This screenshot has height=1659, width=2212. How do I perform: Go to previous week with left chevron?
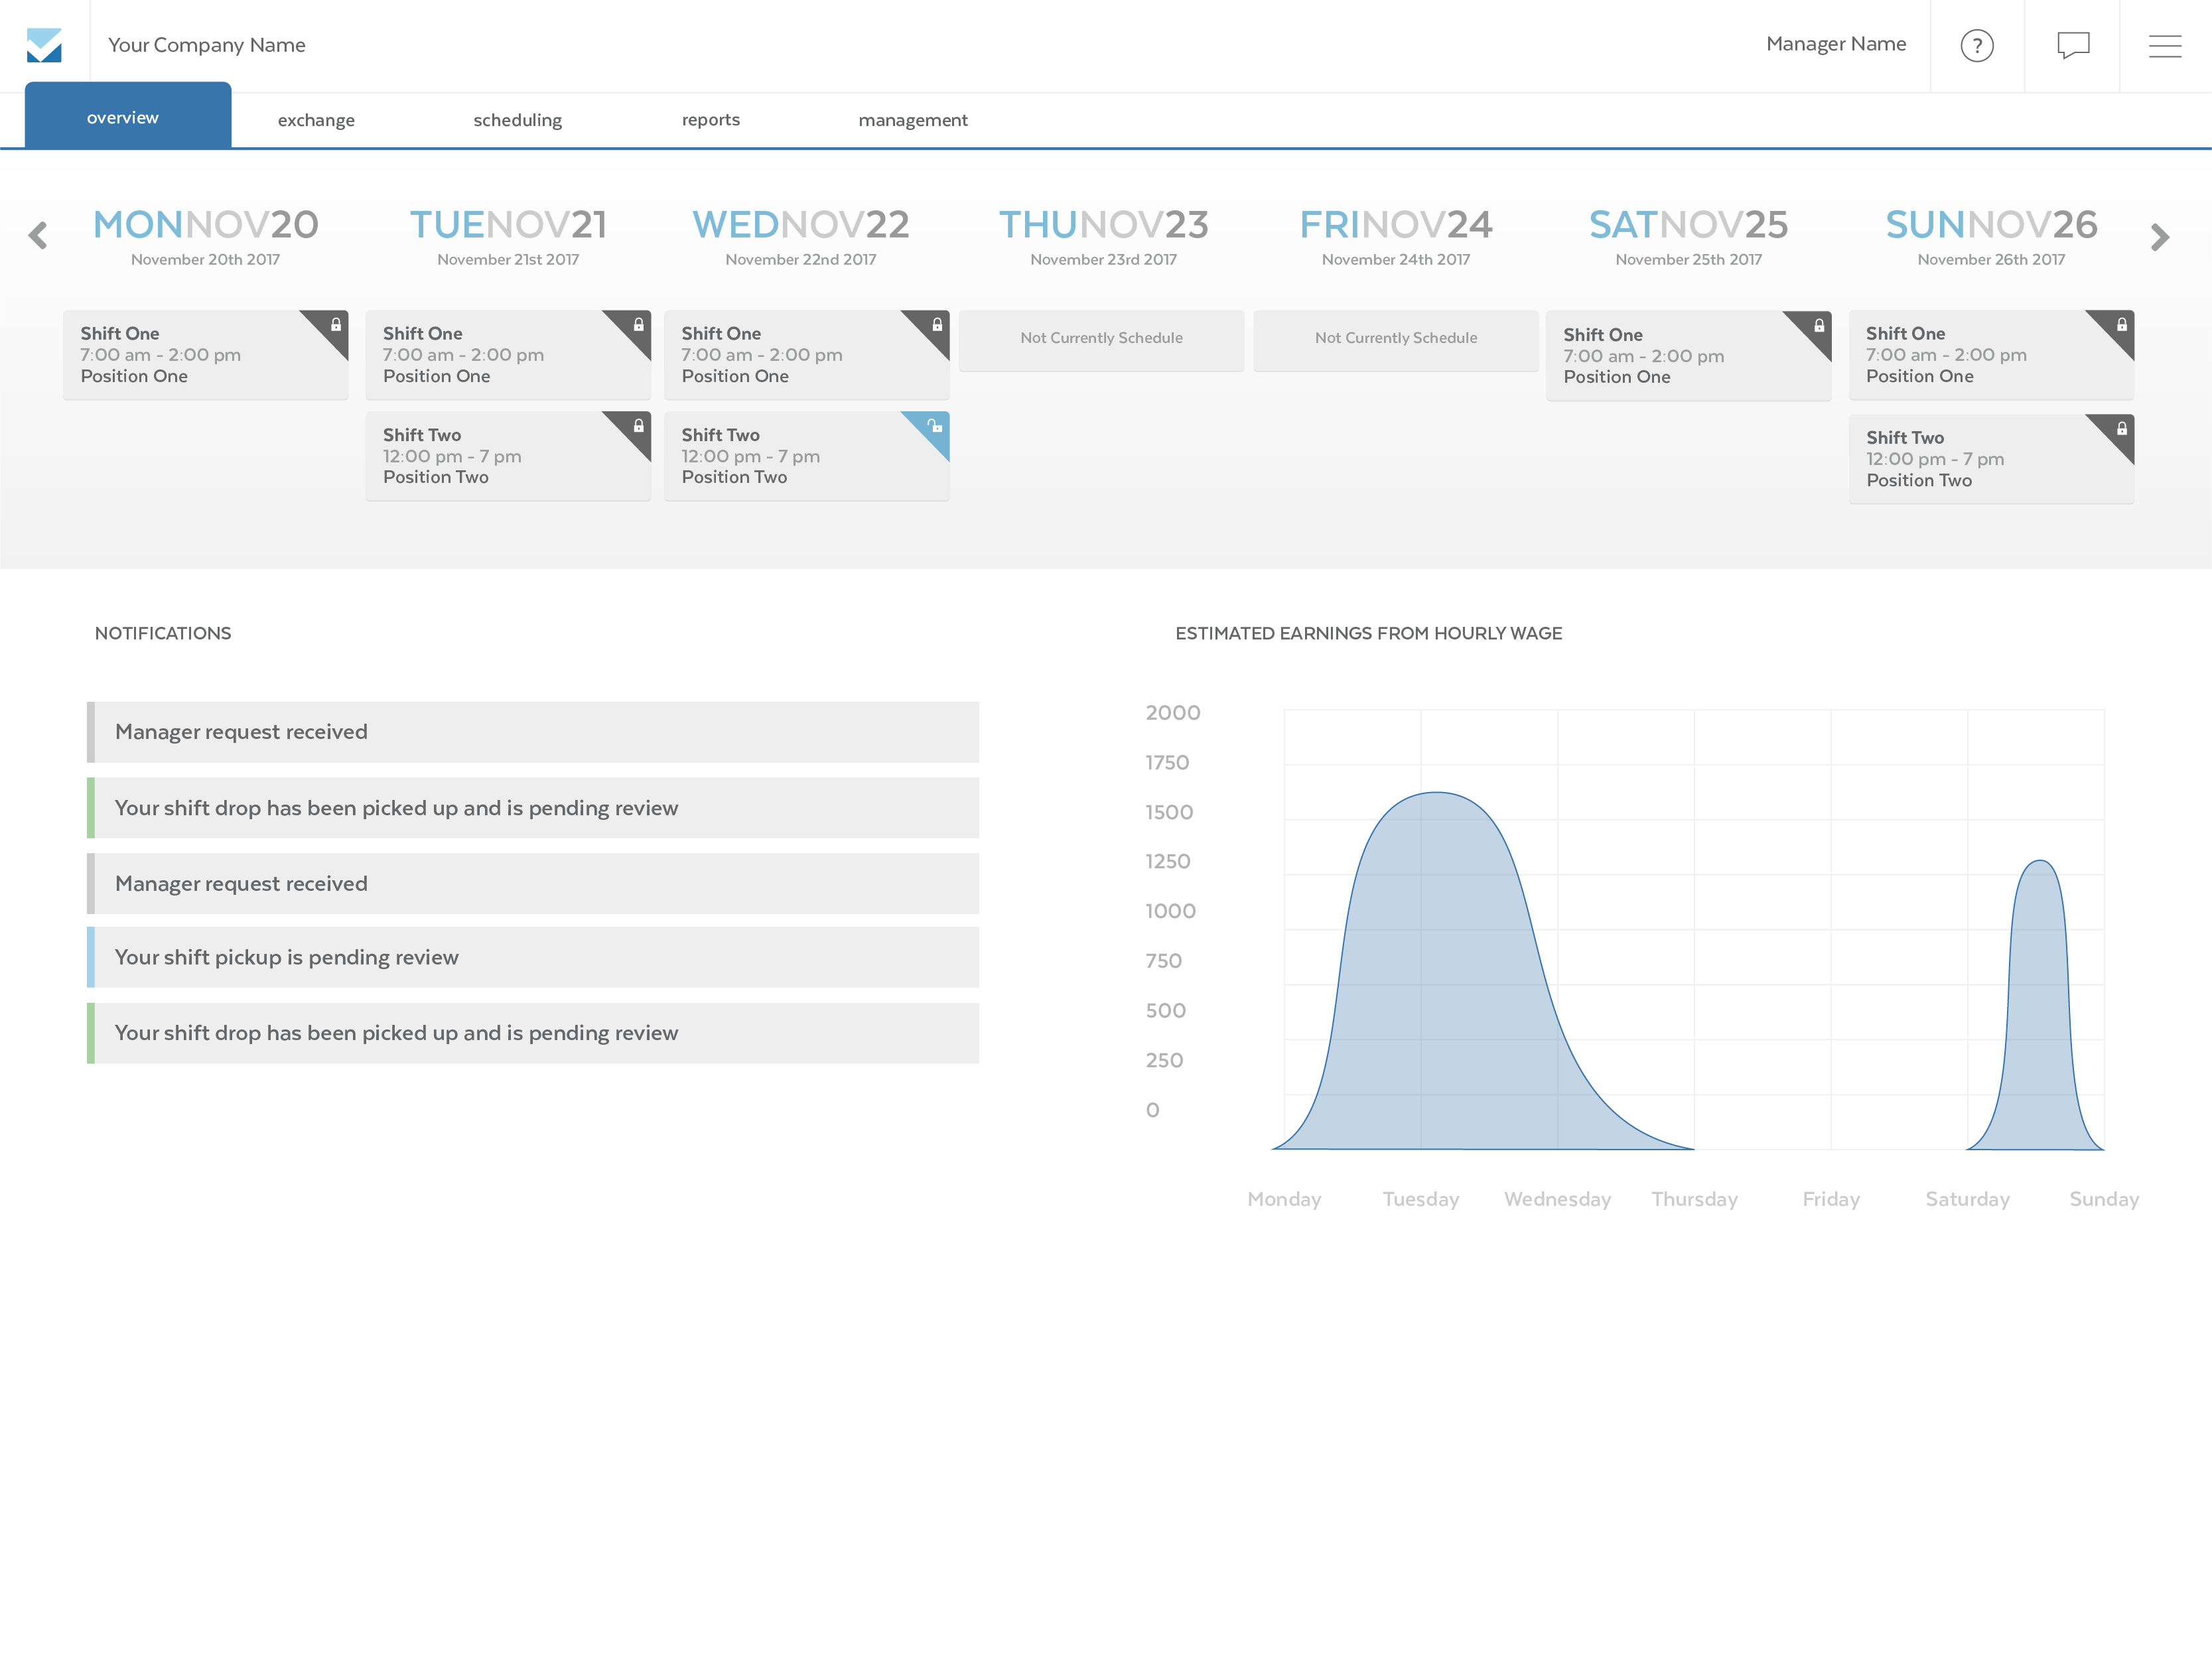coord(38,236)
